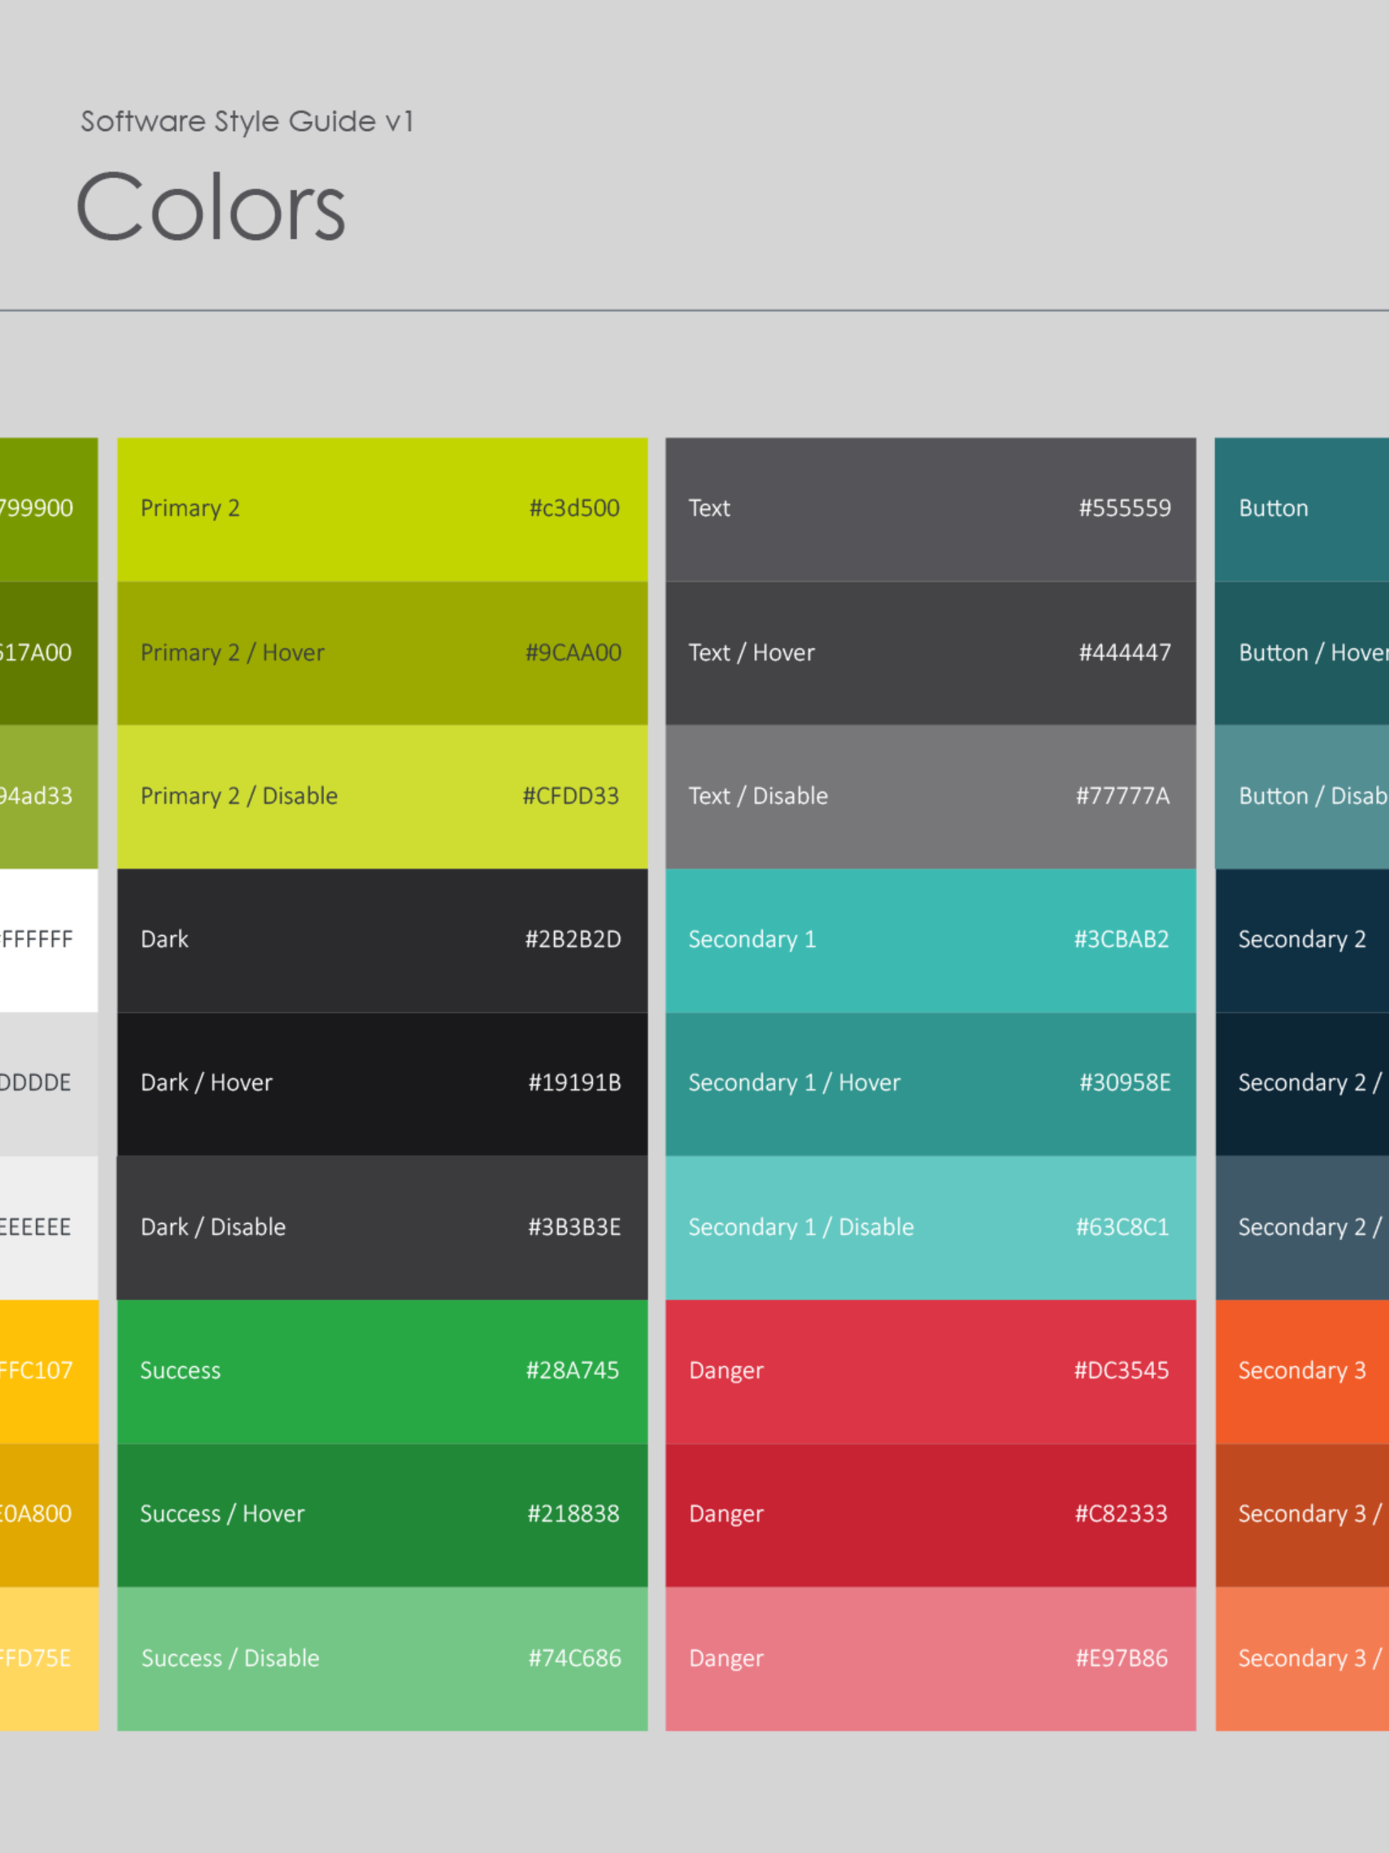Pick the Dark / Disable swatch

coord(382,1228)
